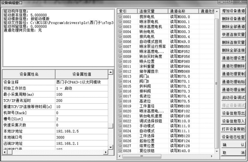Edit 槽号[Slot] value 2

coord(82,119)
